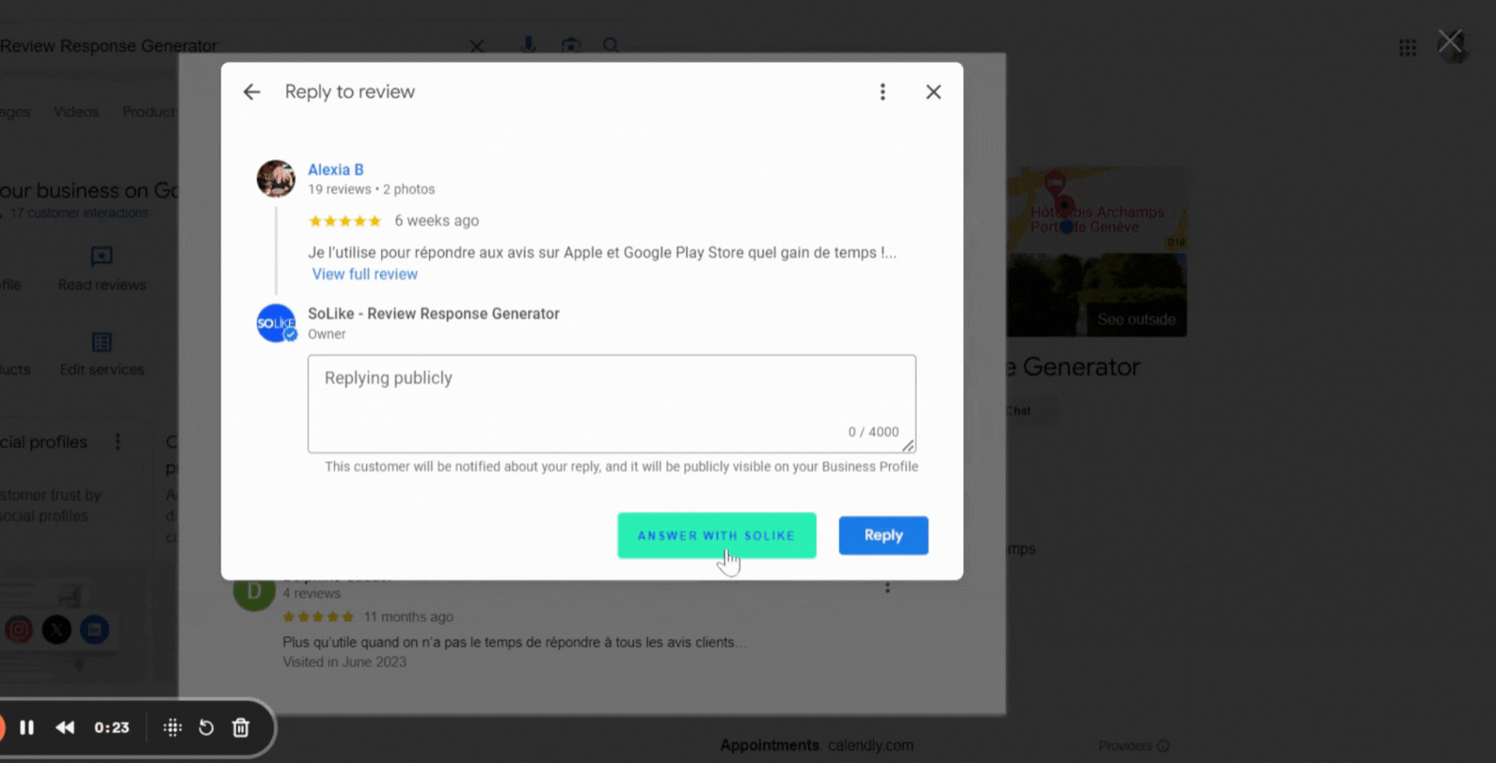Click See outside street view thumbnail
1496x763 pixels.
1097,295
